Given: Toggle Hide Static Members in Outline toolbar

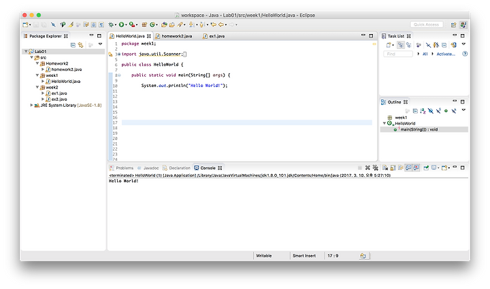Looking at the screenshot, I should coord(438,111).
